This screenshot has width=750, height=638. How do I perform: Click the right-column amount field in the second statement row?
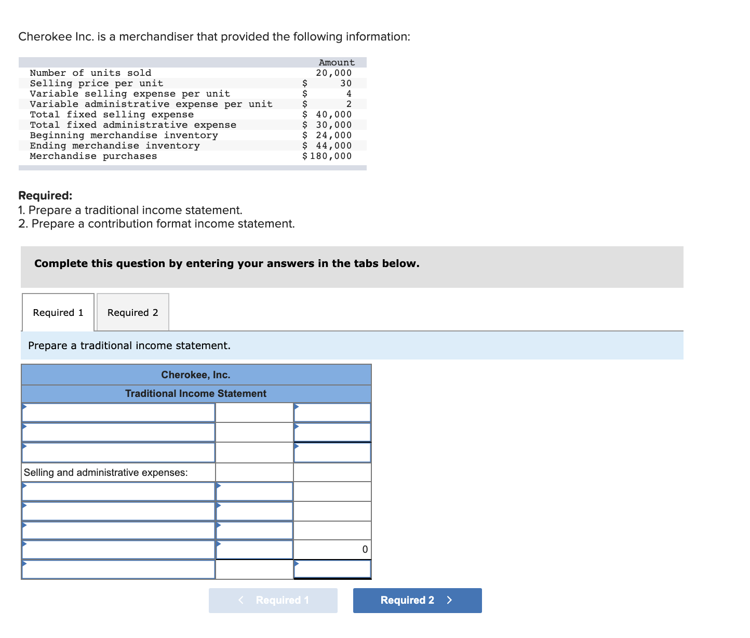332,432
